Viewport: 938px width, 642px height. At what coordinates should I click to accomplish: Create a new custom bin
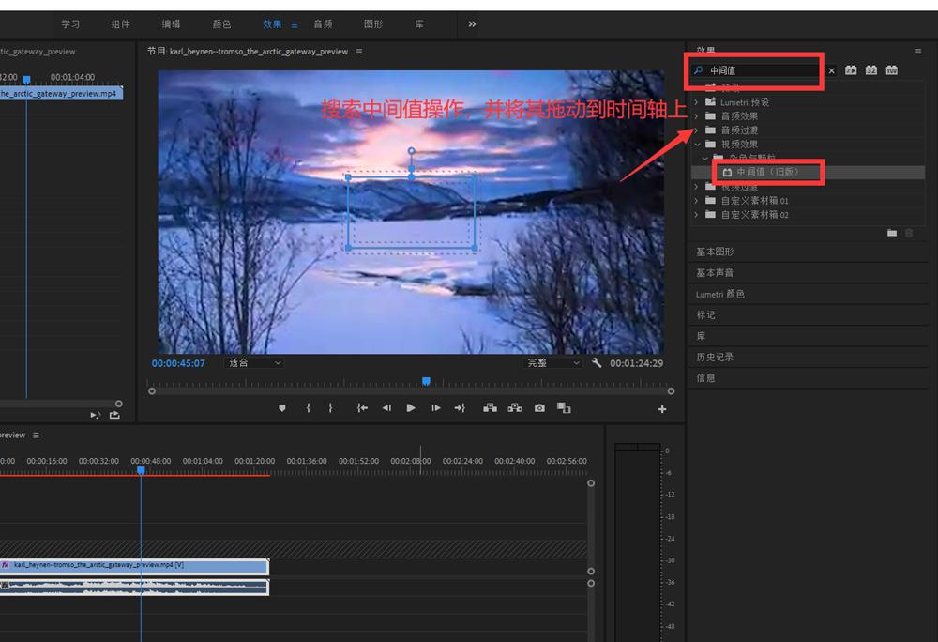pyautogui.click(x=892, y=233)
